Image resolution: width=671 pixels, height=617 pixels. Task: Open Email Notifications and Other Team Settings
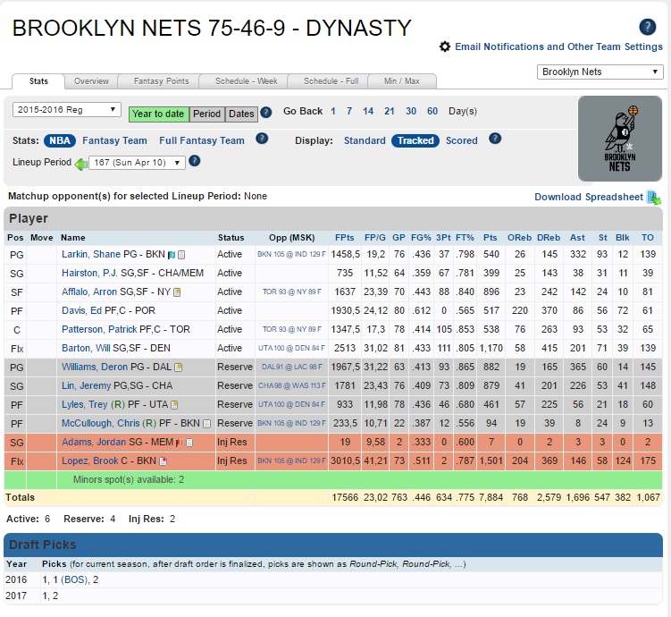(558, 46)
